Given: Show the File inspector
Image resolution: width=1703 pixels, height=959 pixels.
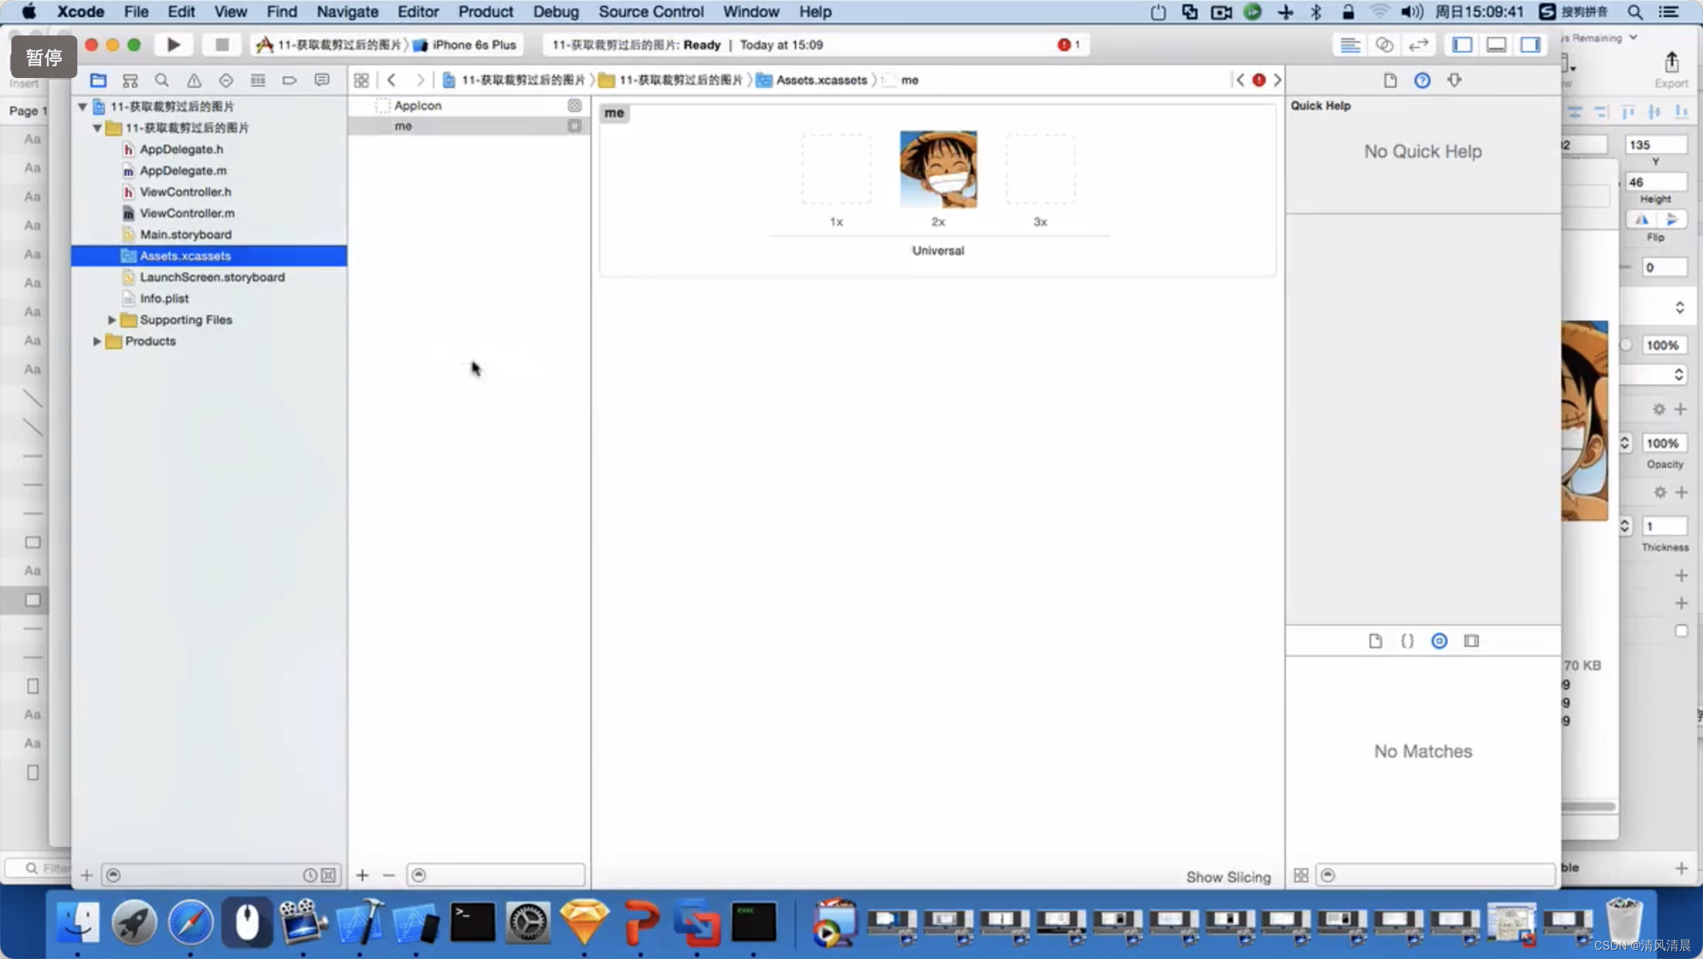Looking at the screenshot, I should (x=1390, y=80).
